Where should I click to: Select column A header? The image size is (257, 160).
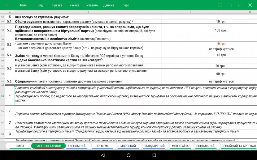(10, 12)
